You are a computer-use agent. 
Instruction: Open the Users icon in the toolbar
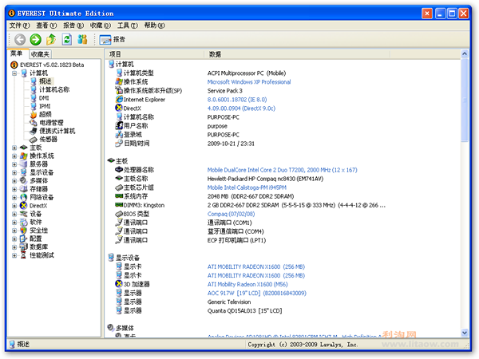(x=82, y=39)
